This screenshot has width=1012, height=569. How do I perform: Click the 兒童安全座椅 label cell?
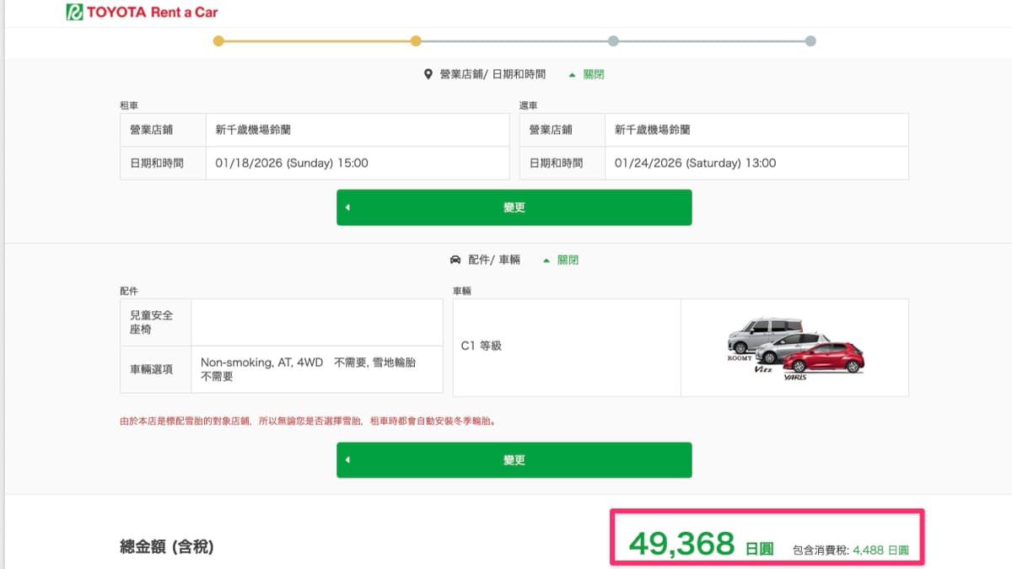[156, 322]
